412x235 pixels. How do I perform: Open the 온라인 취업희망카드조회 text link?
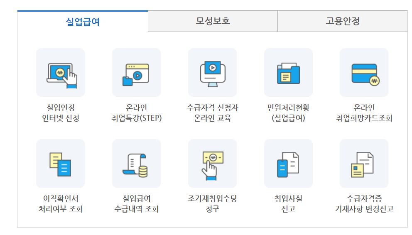(x=364, y=113)
